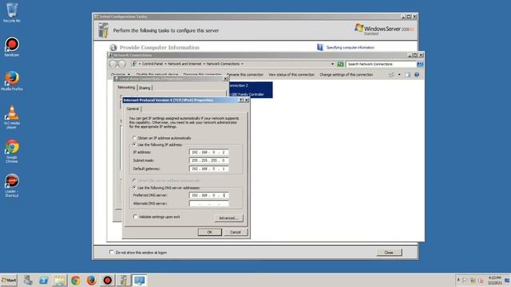Open the view options dropdown arrow
This screenshot has height=287, width=511.
pos(399,74)
